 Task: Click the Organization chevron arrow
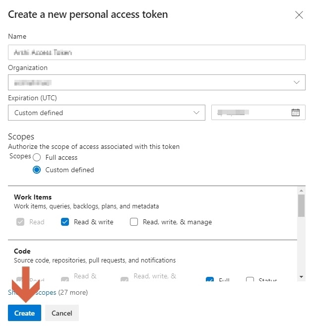(297, 82)
